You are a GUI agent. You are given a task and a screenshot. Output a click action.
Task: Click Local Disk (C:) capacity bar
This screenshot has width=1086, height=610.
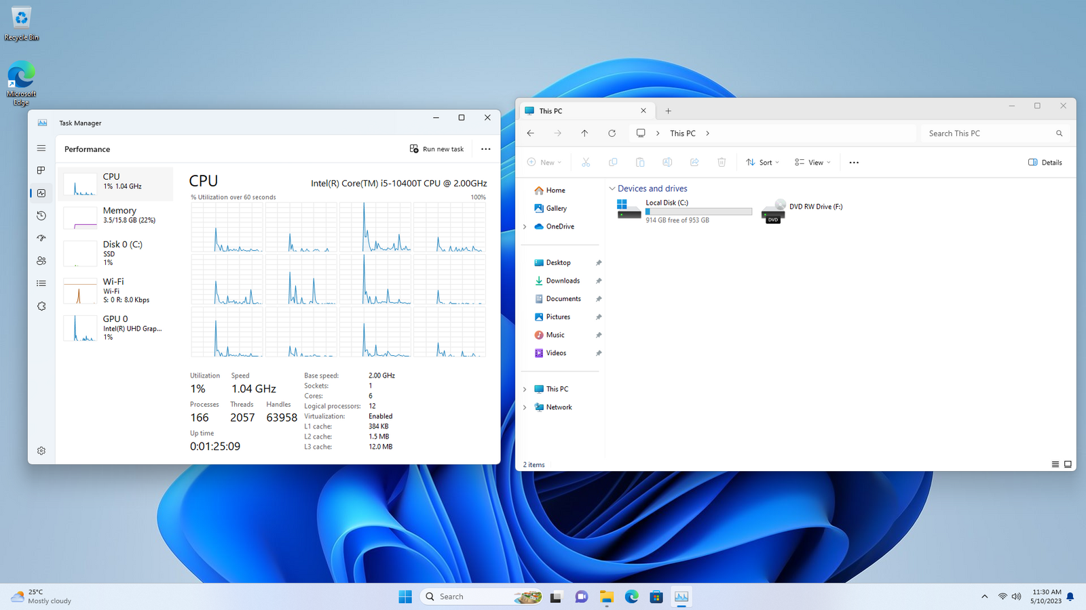click(698, 211)
